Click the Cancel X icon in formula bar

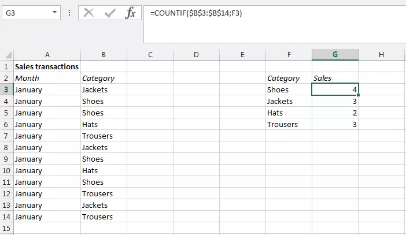(x=88, y=13)
